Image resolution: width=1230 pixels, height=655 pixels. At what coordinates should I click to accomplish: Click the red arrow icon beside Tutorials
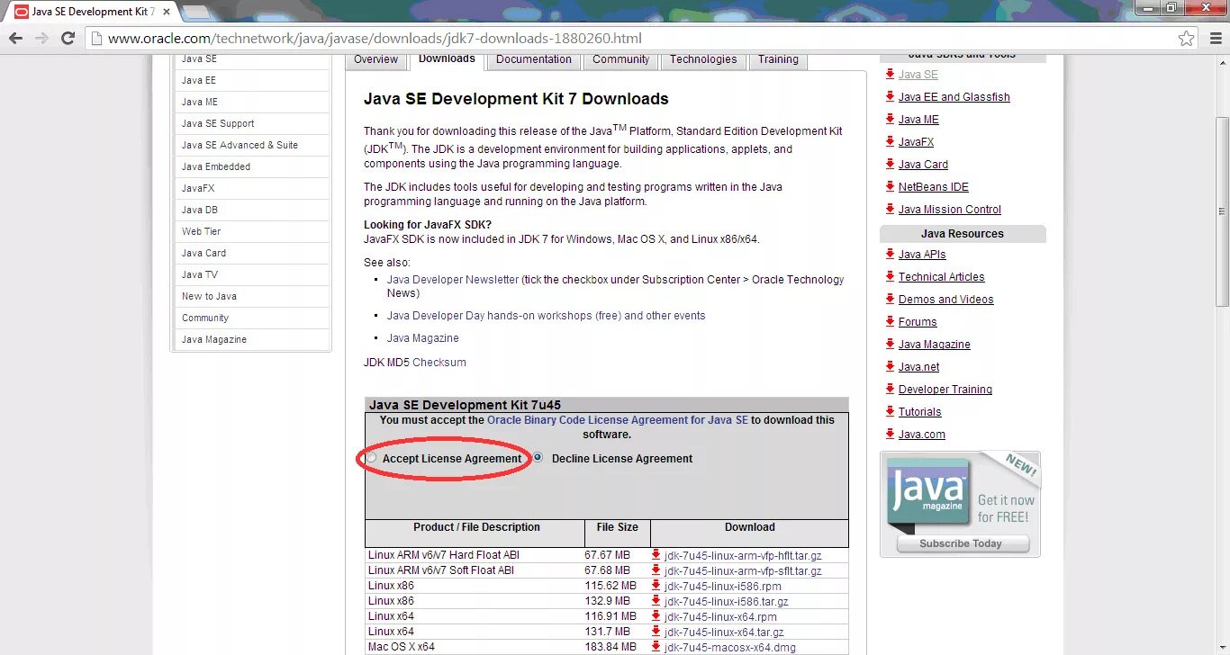[x=890, y=411]
